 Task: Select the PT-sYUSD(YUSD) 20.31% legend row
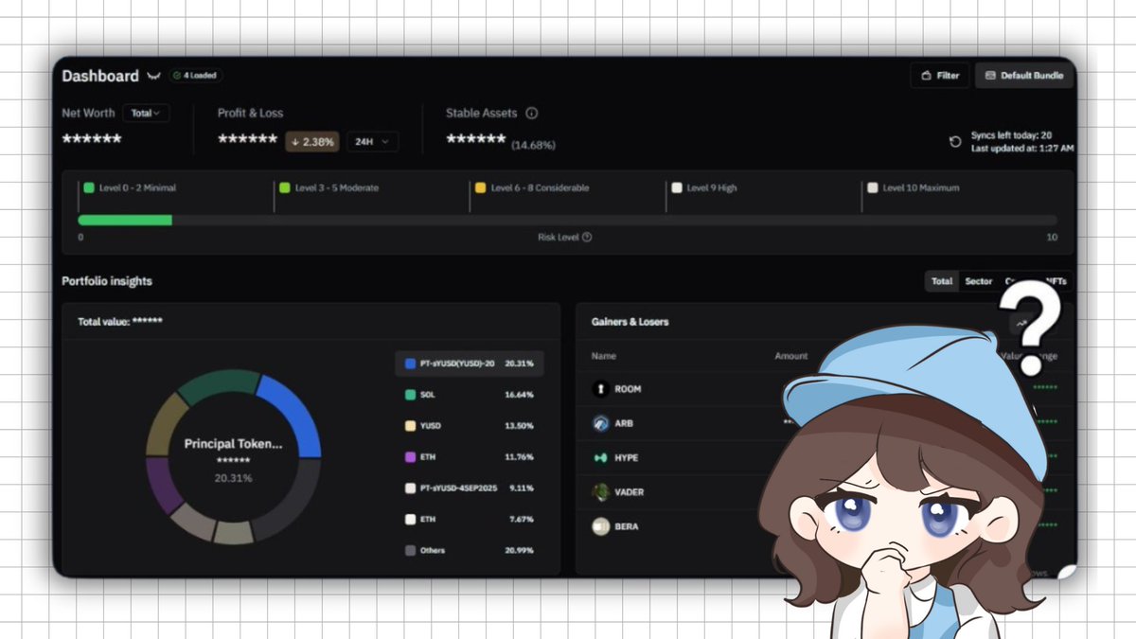[x=469, y=364]
